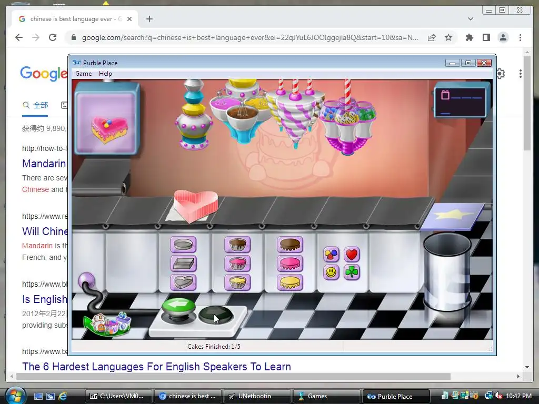The width and height of the screenshot is (539, 404).
Task: Click Cakes Finished: 1/5 status text
Action: [x=214, y=346]
